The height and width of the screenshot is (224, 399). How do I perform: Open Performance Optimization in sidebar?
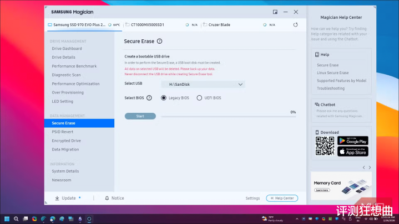coord(75,84)
